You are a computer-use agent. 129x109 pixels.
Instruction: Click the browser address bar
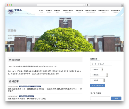tap(61, 5)
